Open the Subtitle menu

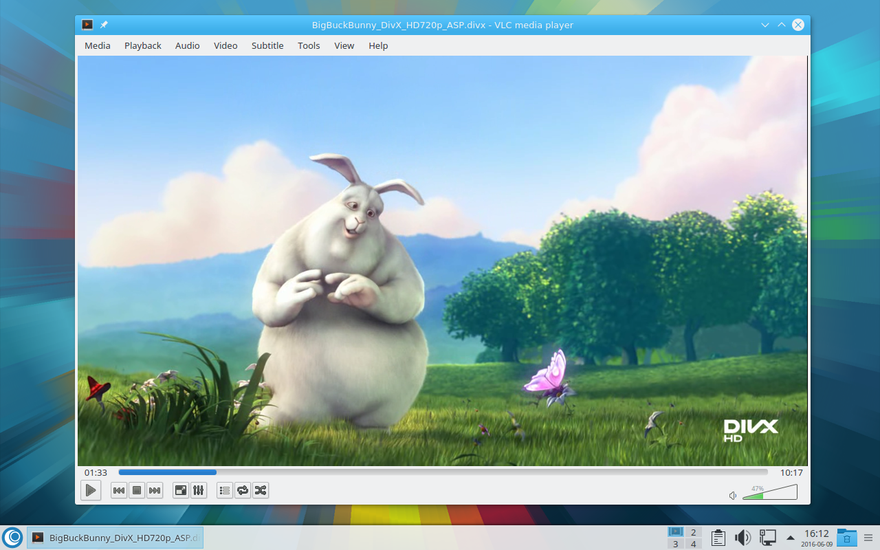pyautogui.click(x=267, y=45)
